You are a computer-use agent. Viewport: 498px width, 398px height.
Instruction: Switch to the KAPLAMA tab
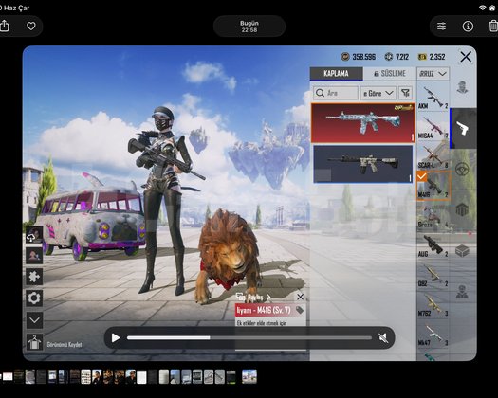(x=336, y=74)
